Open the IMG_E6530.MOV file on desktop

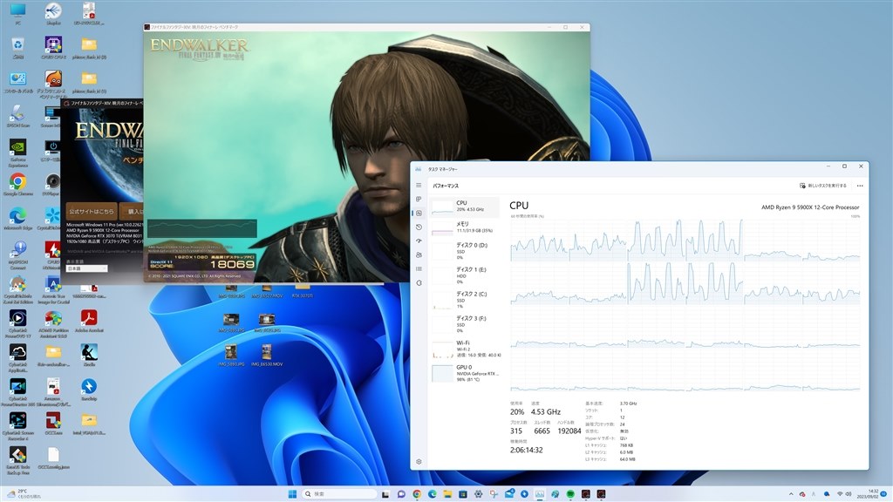(267, 356)
